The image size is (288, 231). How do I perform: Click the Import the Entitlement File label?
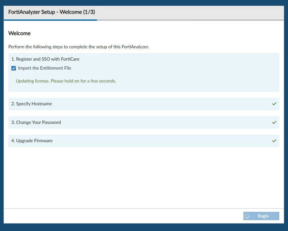coord(45,68)
